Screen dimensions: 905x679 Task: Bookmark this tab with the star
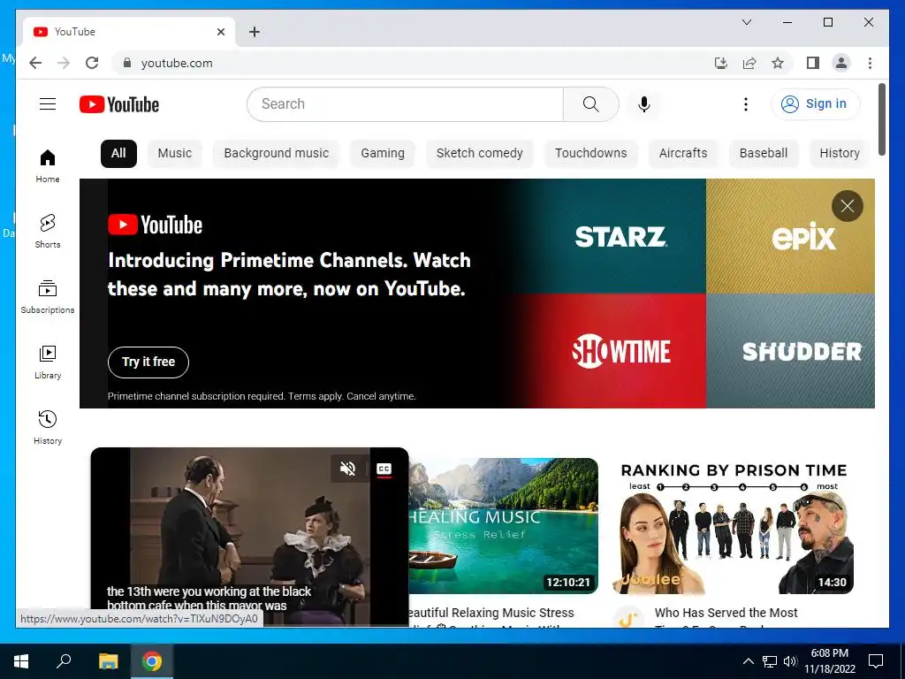click(778, 63)
